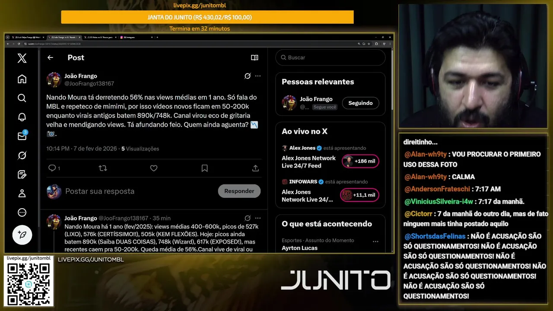553x311 pixels.
Task: Click @ShortsdasFelinas chat username
Action: pyautogui.click(x=435, y=236)
